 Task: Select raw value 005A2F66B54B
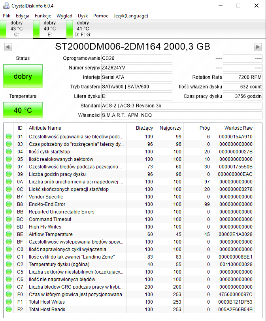point(235,309)
